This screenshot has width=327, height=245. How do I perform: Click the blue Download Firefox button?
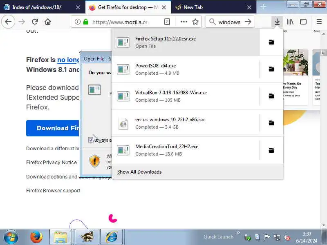(x=53, y=128)
